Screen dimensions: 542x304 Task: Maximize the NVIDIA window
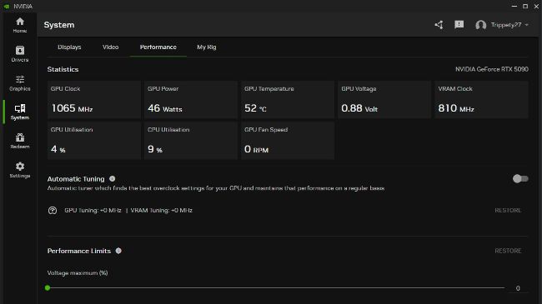[525, 6]
